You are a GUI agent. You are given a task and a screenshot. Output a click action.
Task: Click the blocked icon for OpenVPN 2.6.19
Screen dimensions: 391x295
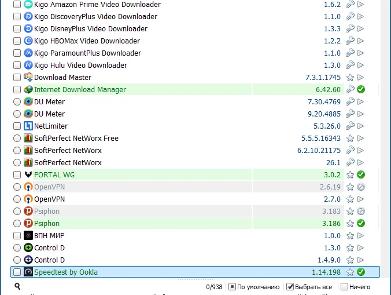361,187
